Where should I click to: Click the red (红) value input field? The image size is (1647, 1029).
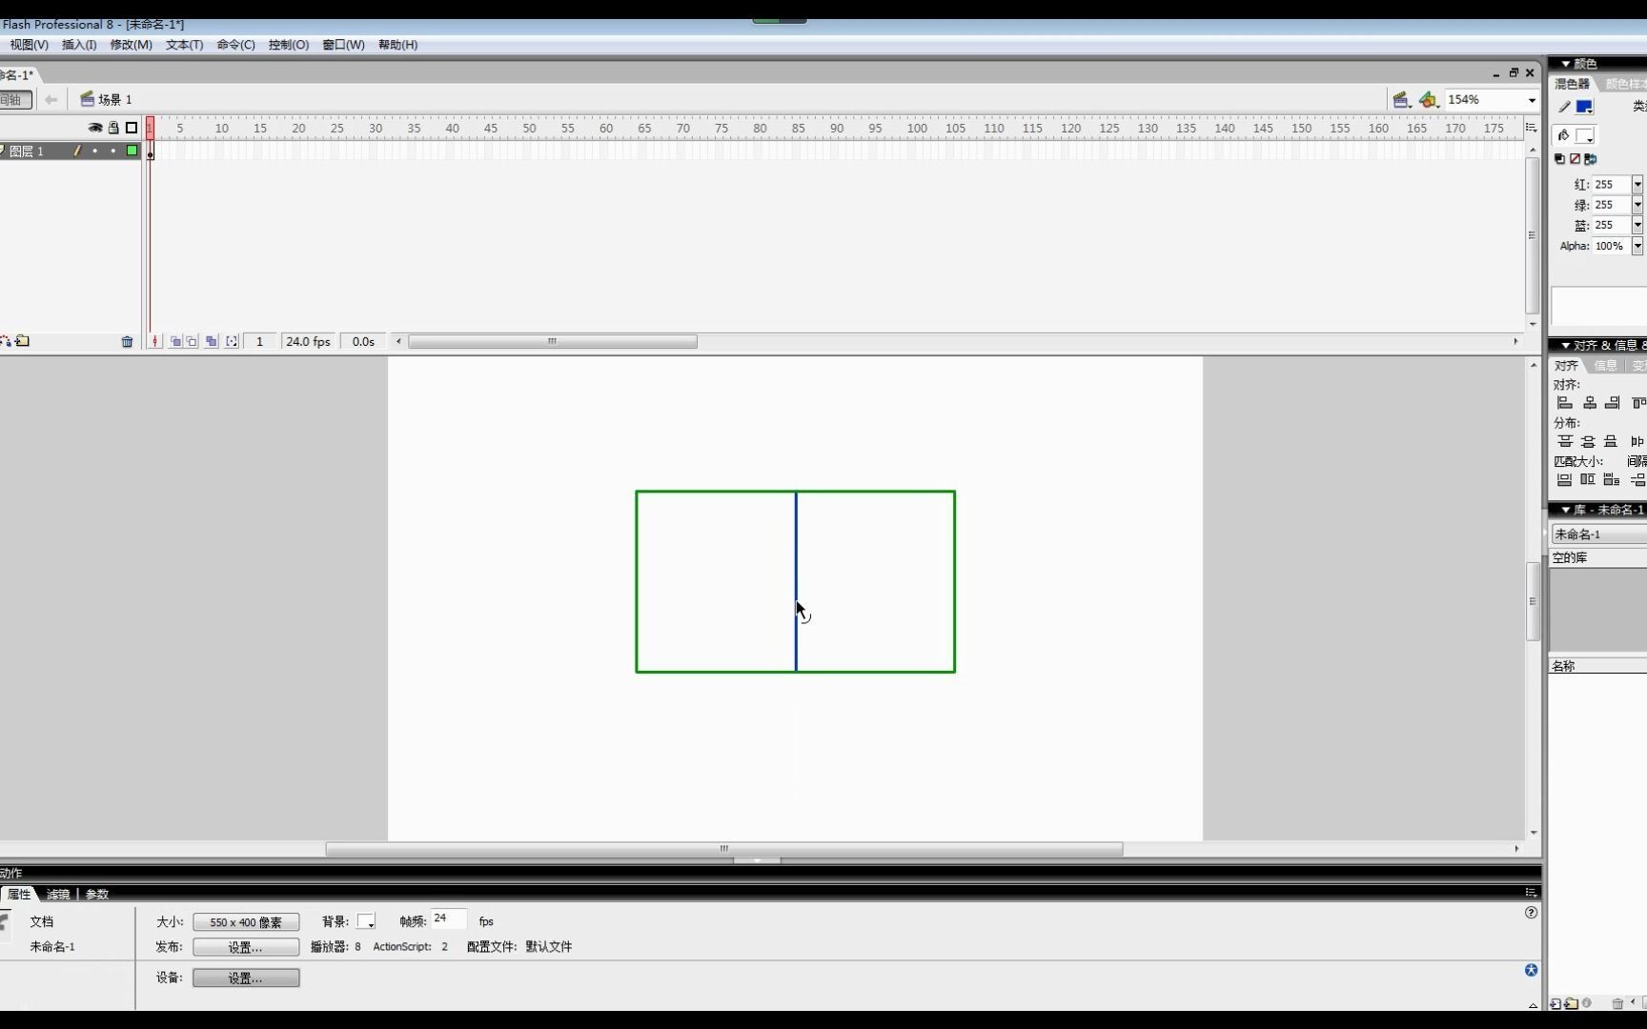pos(1611,185)
